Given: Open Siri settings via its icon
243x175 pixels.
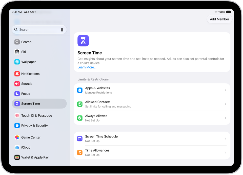Looking at the screenshot, I should pyautogui.click(x=17, y=52).
